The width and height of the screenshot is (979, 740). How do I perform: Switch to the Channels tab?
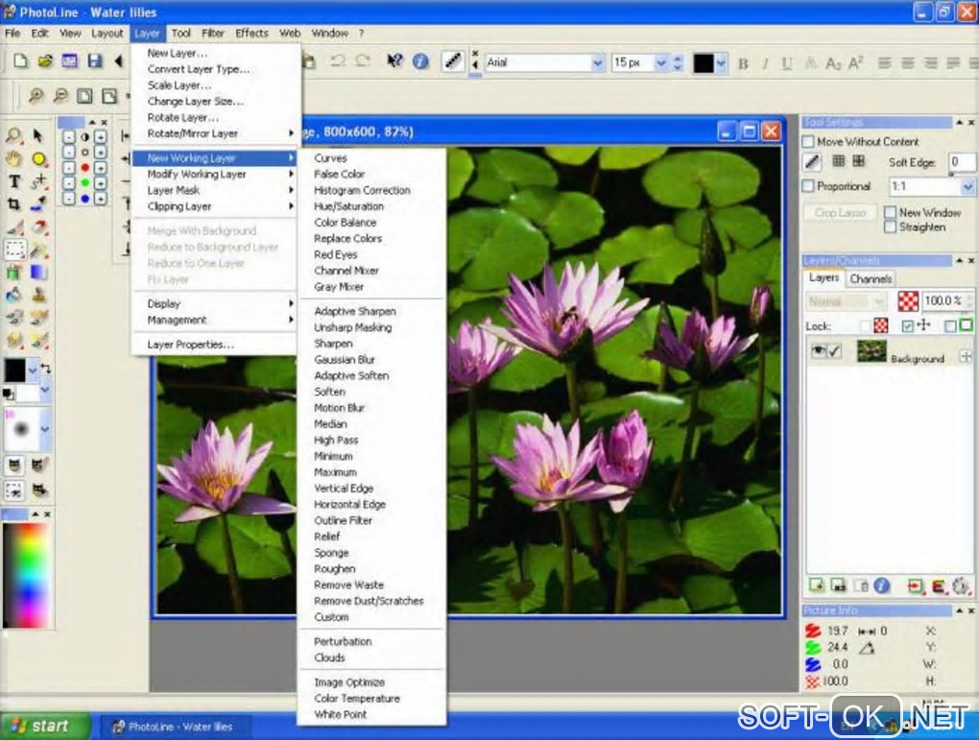click(871, 278)
